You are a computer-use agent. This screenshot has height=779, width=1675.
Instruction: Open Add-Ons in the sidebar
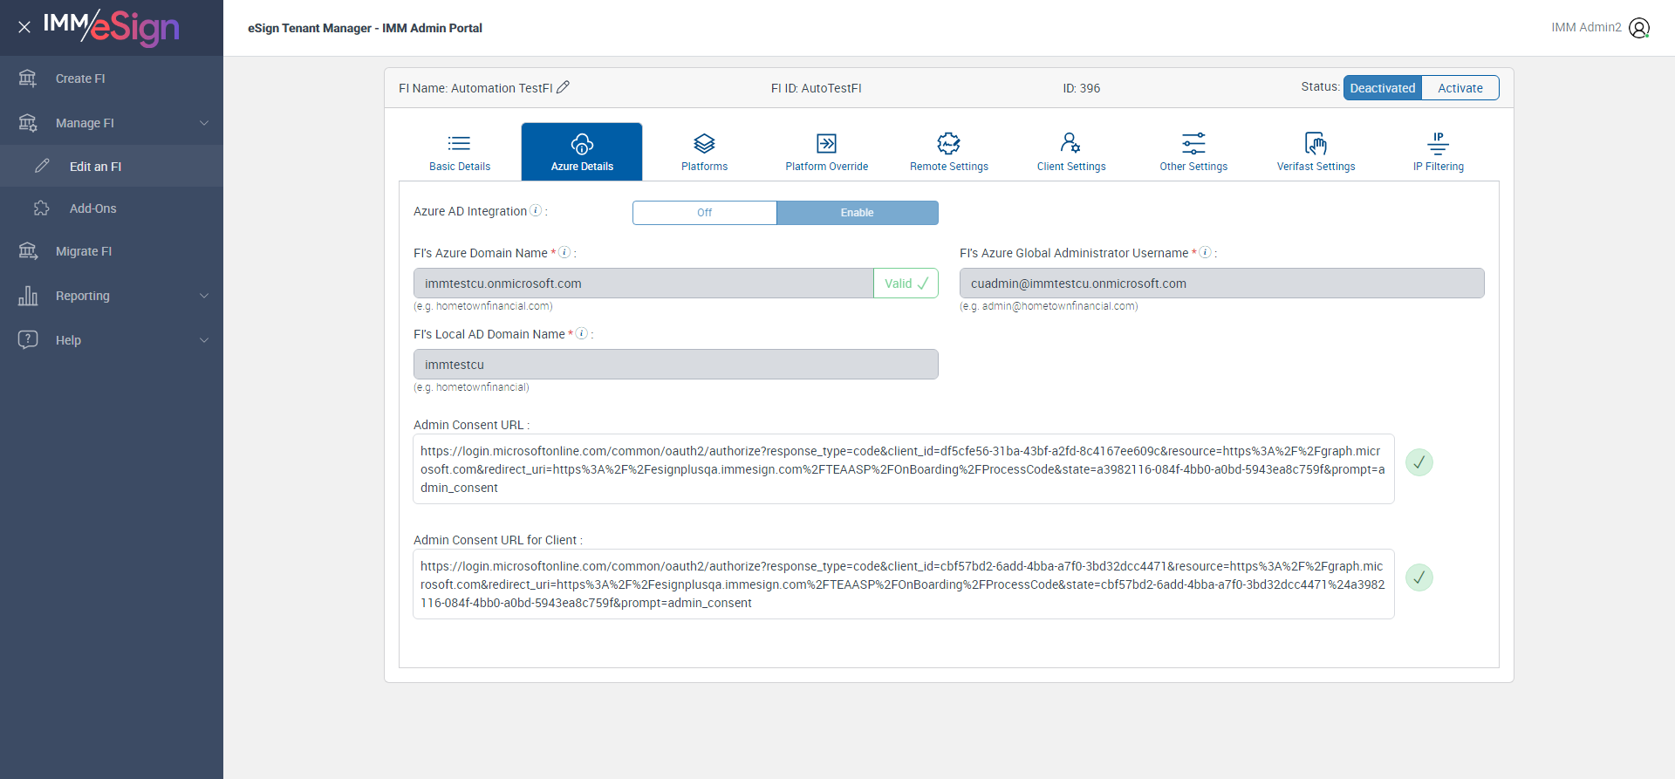tap(112, 208)
